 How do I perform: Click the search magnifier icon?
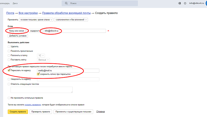pyautogui.click(x=66, y=3)
